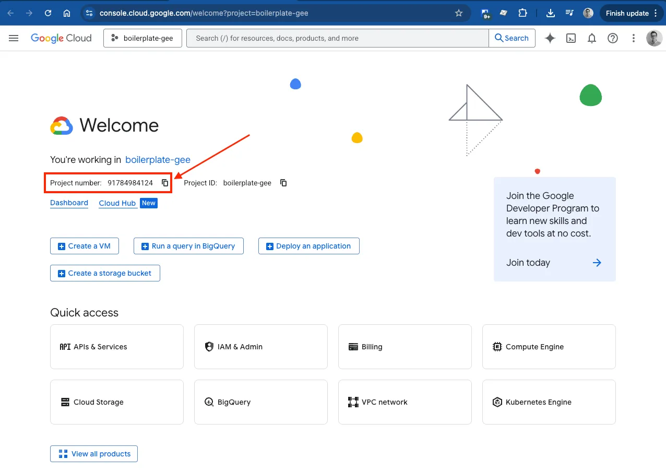The height and width of the screenshot is (471, 666).
Task: Open the console's three-dot options menu
Action: [x=633, y=38]
